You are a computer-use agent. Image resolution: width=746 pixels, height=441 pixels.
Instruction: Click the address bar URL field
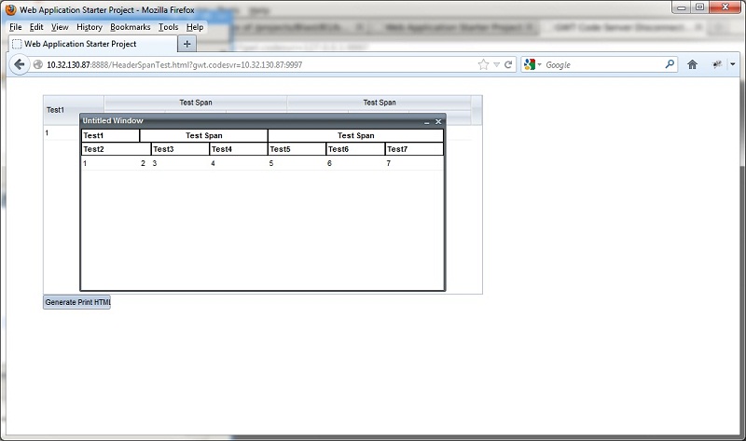point(252,65)
